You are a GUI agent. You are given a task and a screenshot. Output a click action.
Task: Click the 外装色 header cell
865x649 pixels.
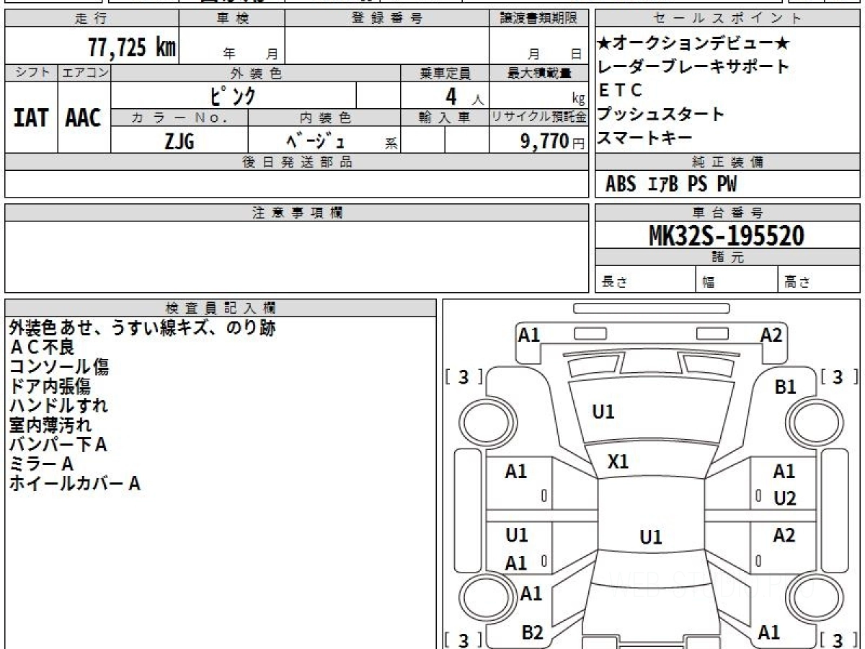click(x=256, y=73)
